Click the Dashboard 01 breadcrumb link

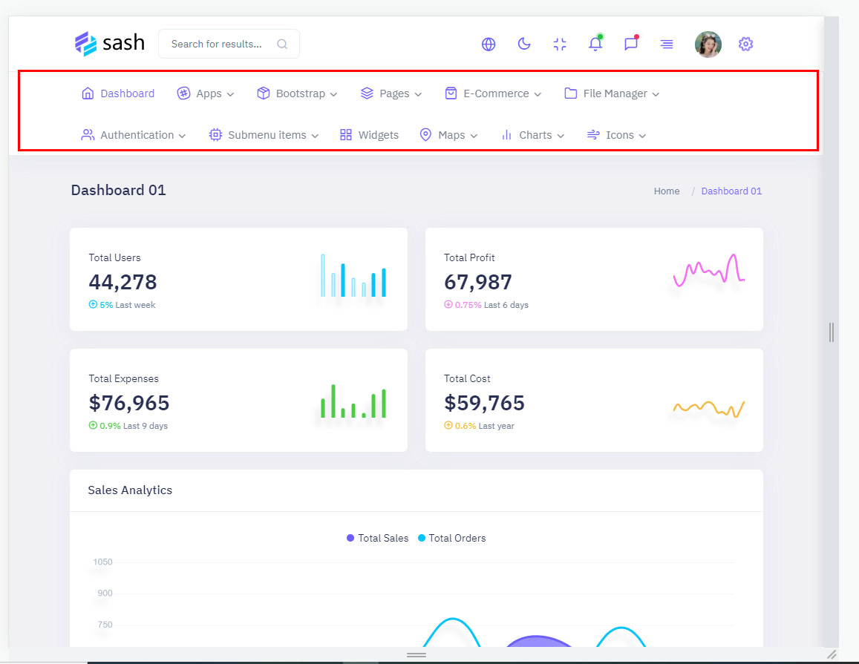pos(731,191)
